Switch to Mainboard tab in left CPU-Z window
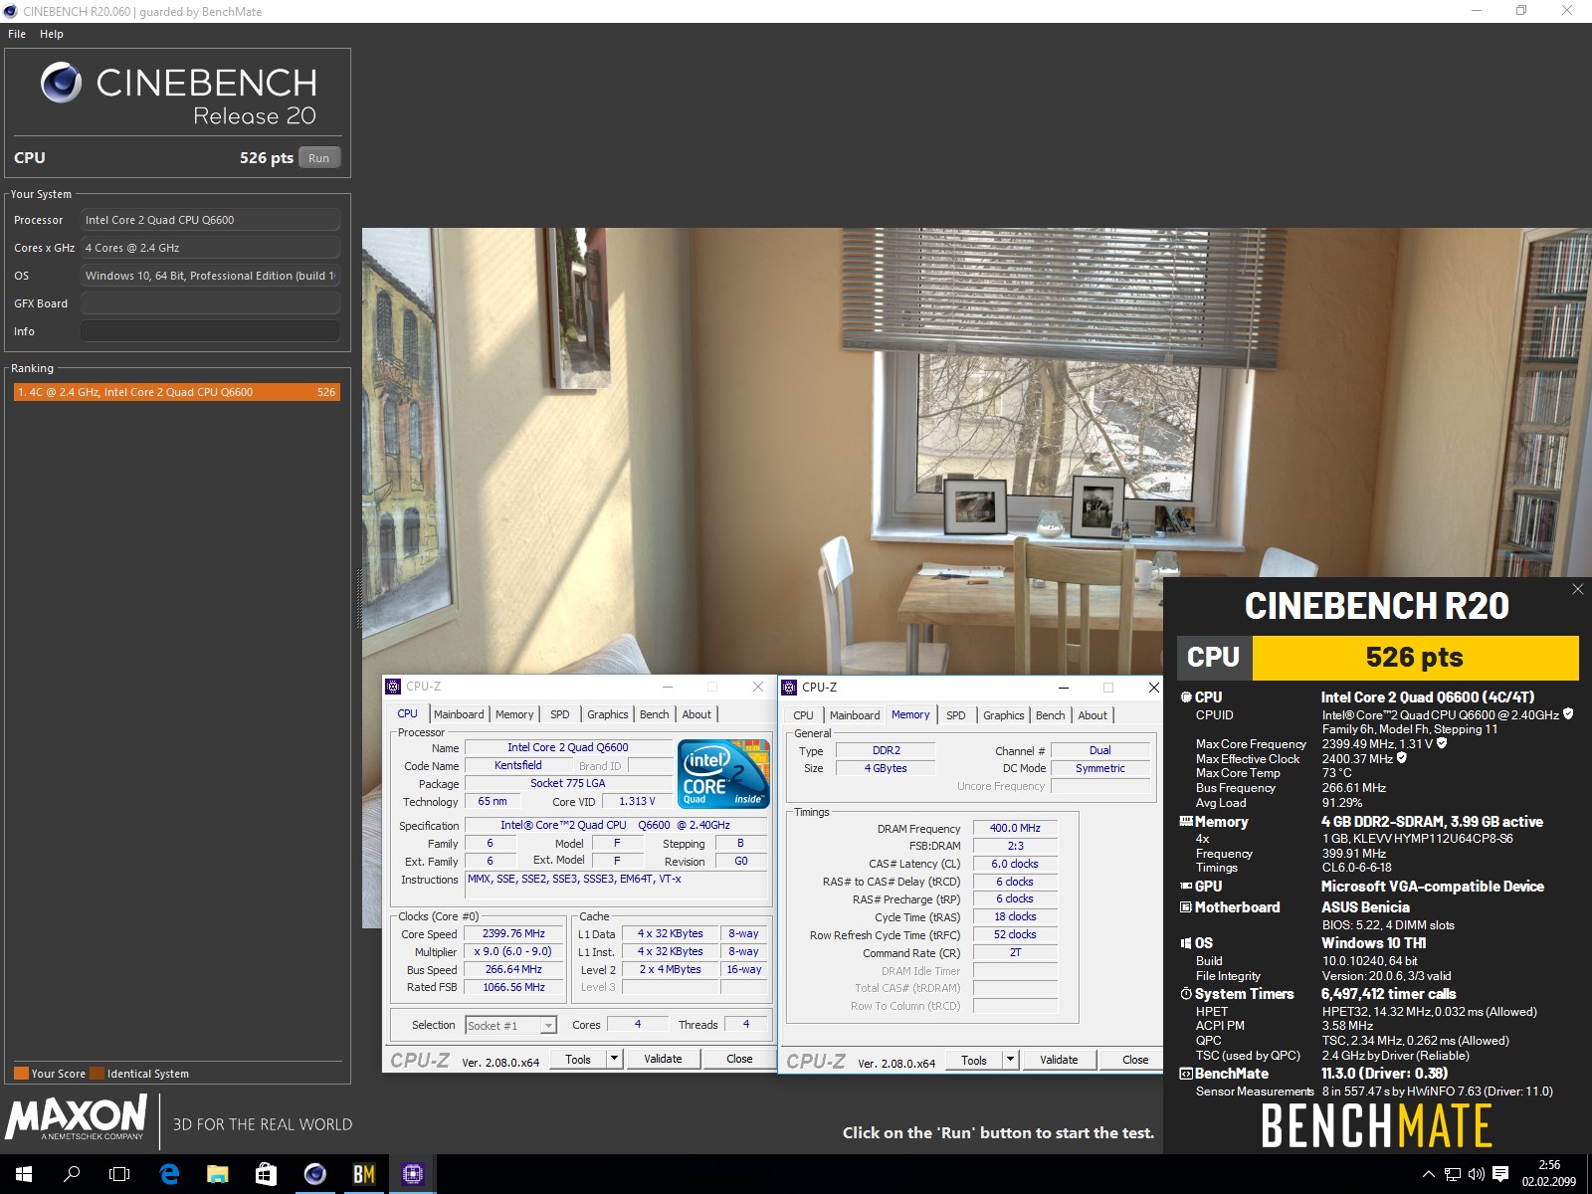This screenshot has height=1194, width=1592. [459, 714]
